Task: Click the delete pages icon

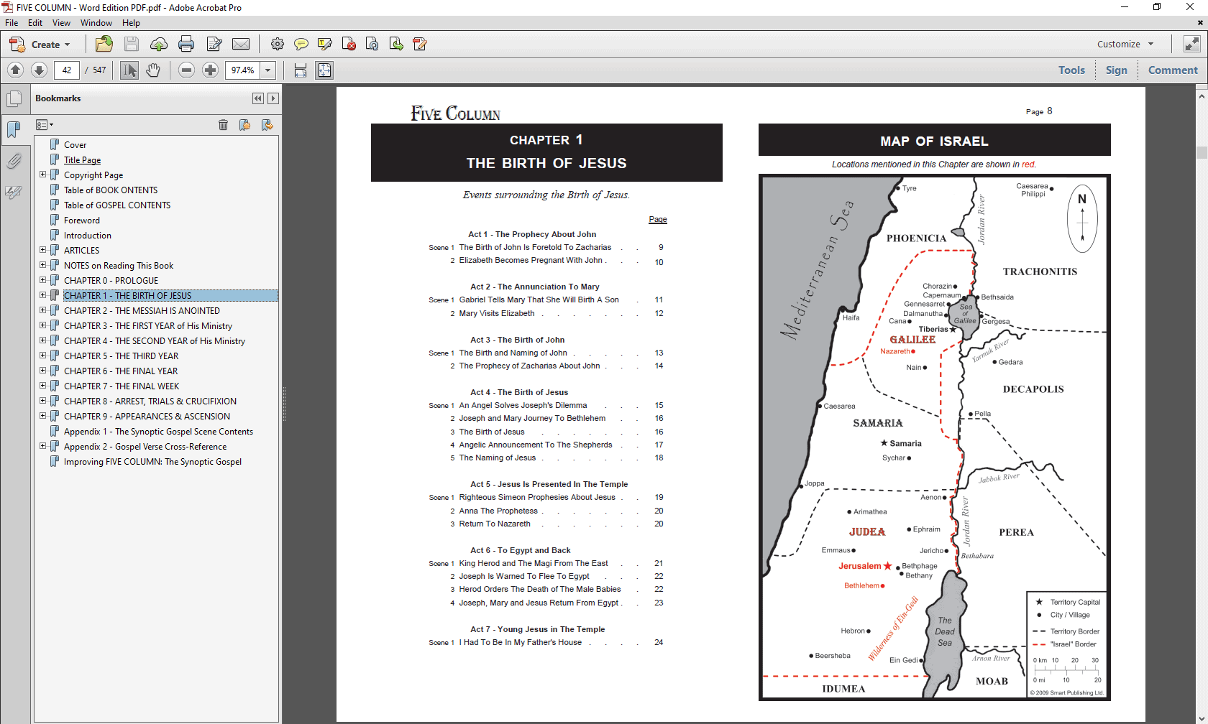Action: click(x=349, y=45)
